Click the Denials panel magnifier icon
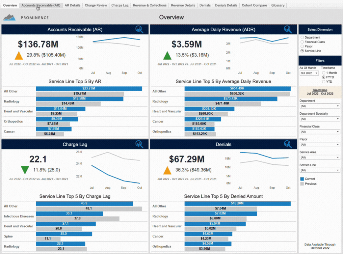 (x=288, y=144)
